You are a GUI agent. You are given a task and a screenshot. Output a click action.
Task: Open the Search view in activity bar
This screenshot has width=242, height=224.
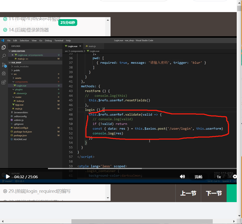pos(4,56)
